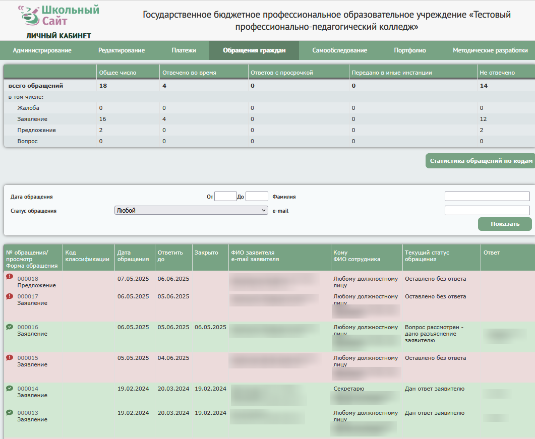Click the Закрыто column header

click(x=206, y=253)
